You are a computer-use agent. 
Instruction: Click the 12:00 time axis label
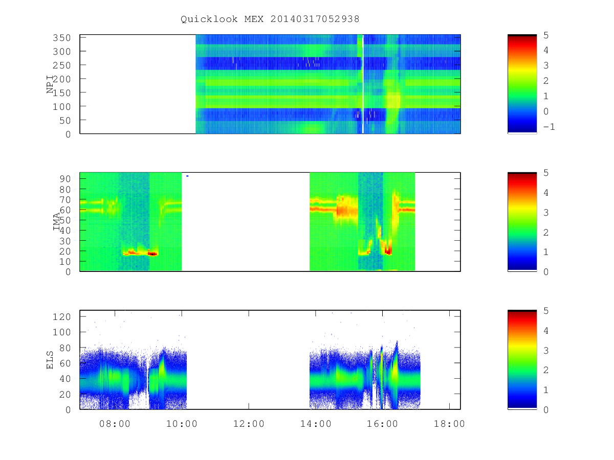coord(249,424)
